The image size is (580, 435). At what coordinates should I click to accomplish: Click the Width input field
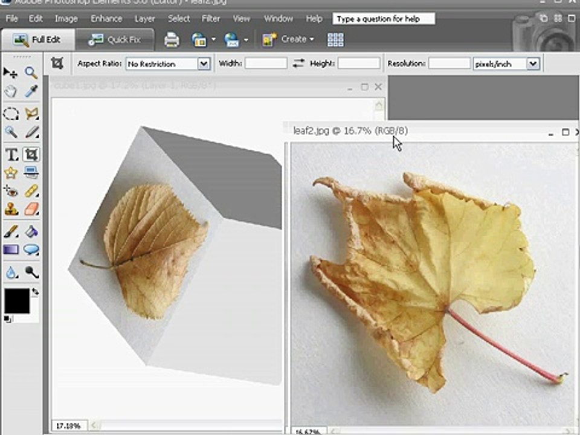pos(266,63)
